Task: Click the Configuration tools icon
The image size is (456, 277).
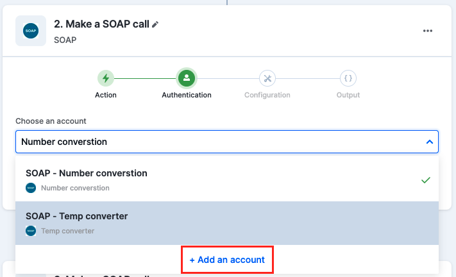Action: tap(267, 78)
